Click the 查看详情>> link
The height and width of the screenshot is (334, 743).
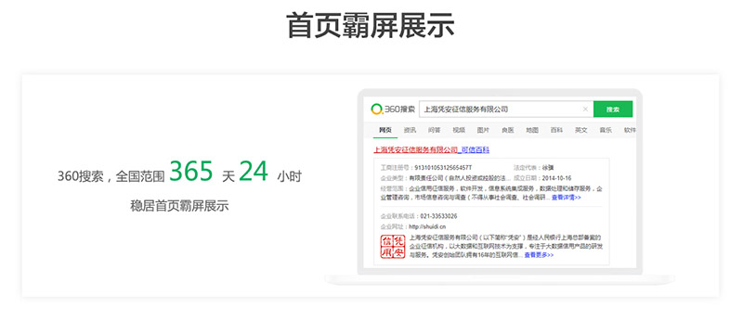(566, 198)
